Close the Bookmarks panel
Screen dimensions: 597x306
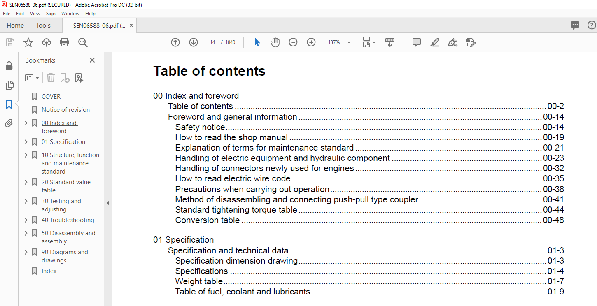coord(92,60)
